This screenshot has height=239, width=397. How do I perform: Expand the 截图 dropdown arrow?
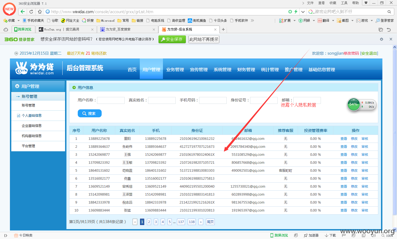tap(352, 21)
